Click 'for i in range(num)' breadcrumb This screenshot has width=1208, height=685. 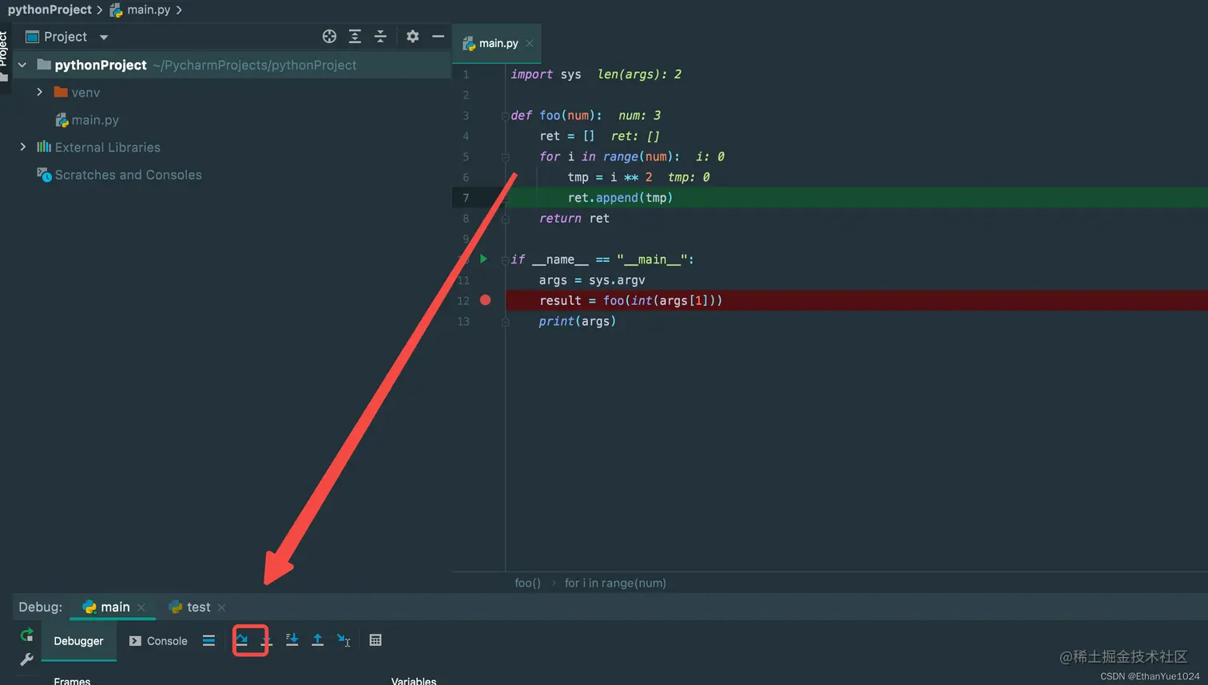(615, 583)
